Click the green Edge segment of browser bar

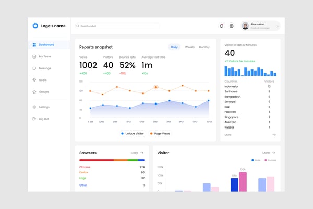click(x=133, y=160)
